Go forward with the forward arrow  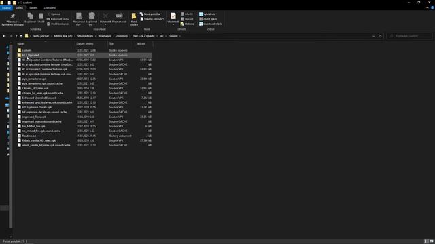[x=11, y=36]
